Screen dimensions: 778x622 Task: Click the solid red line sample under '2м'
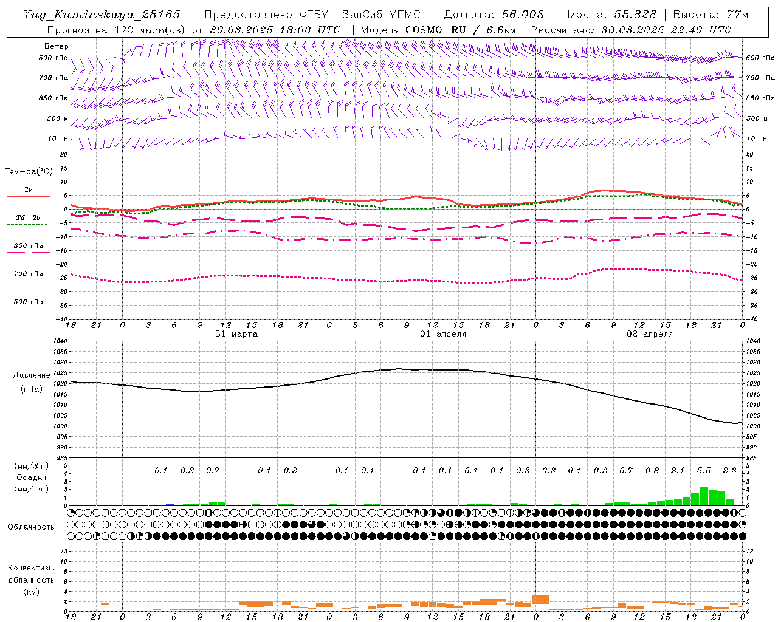[28, 196]
